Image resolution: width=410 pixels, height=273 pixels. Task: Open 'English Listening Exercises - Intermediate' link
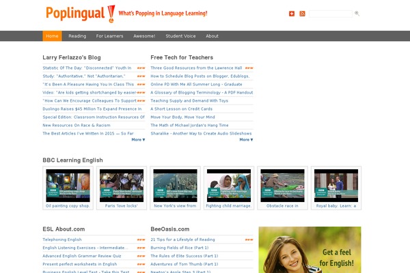click(85, 248)
